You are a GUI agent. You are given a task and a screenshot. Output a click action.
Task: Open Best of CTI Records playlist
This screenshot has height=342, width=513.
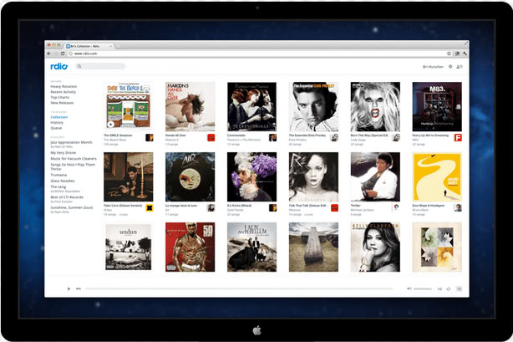point(67,197)
